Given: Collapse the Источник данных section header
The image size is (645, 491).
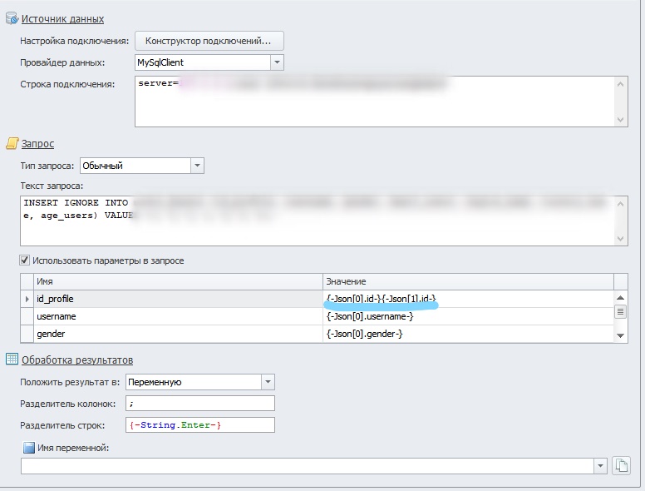Looking at the screenshot, I should (x=62, y=18).
